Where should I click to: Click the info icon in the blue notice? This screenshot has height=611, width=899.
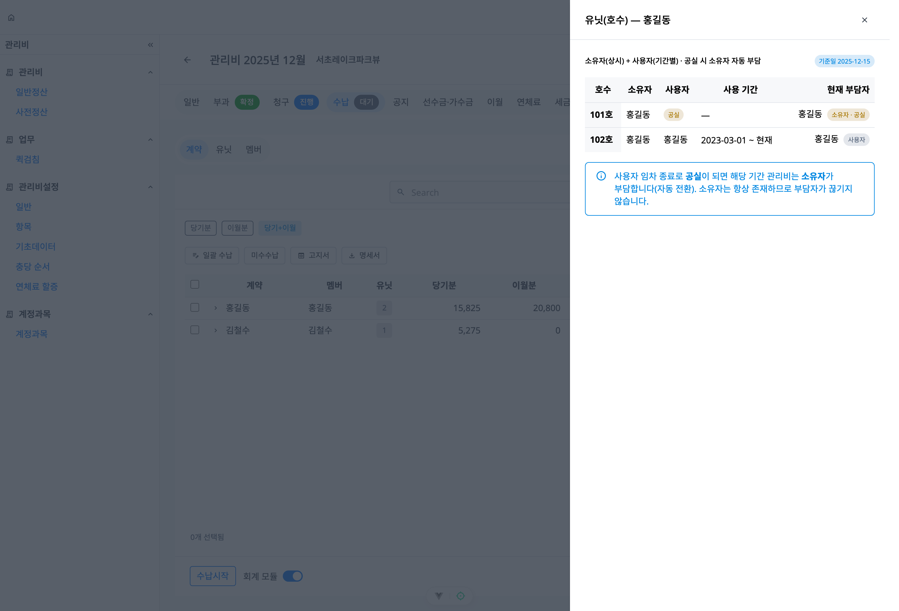pyautogui.click(x=601, y=176)
